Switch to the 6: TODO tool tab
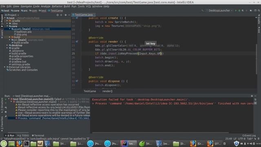The height and width of the screenshot is (147, 261). pos(23,136)
